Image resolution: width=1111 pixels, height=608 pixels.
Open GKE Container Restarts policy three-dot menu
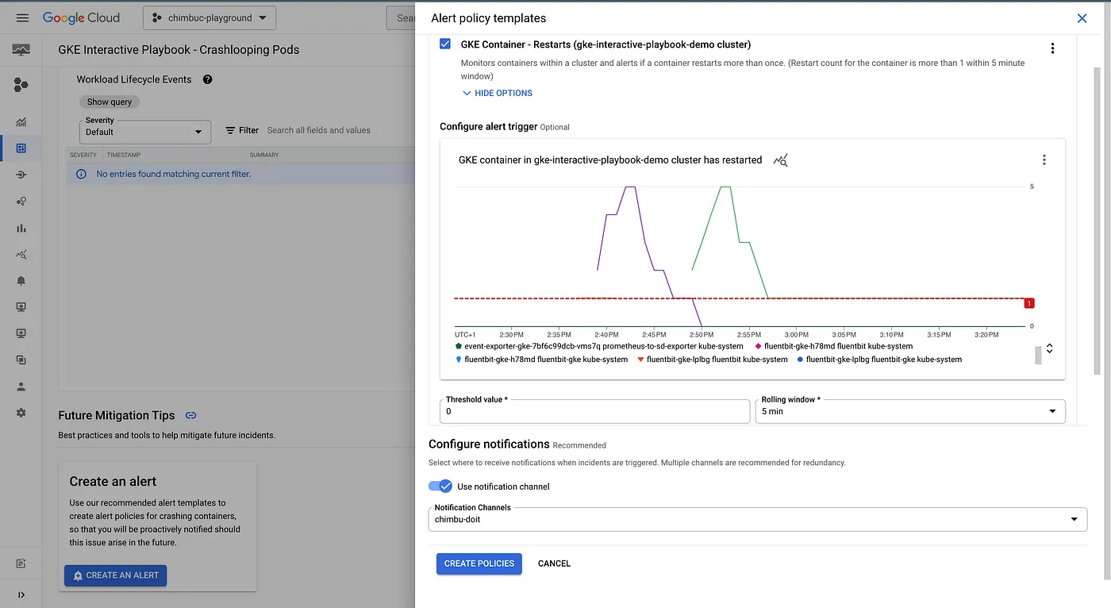click(x=1052, y=48)
